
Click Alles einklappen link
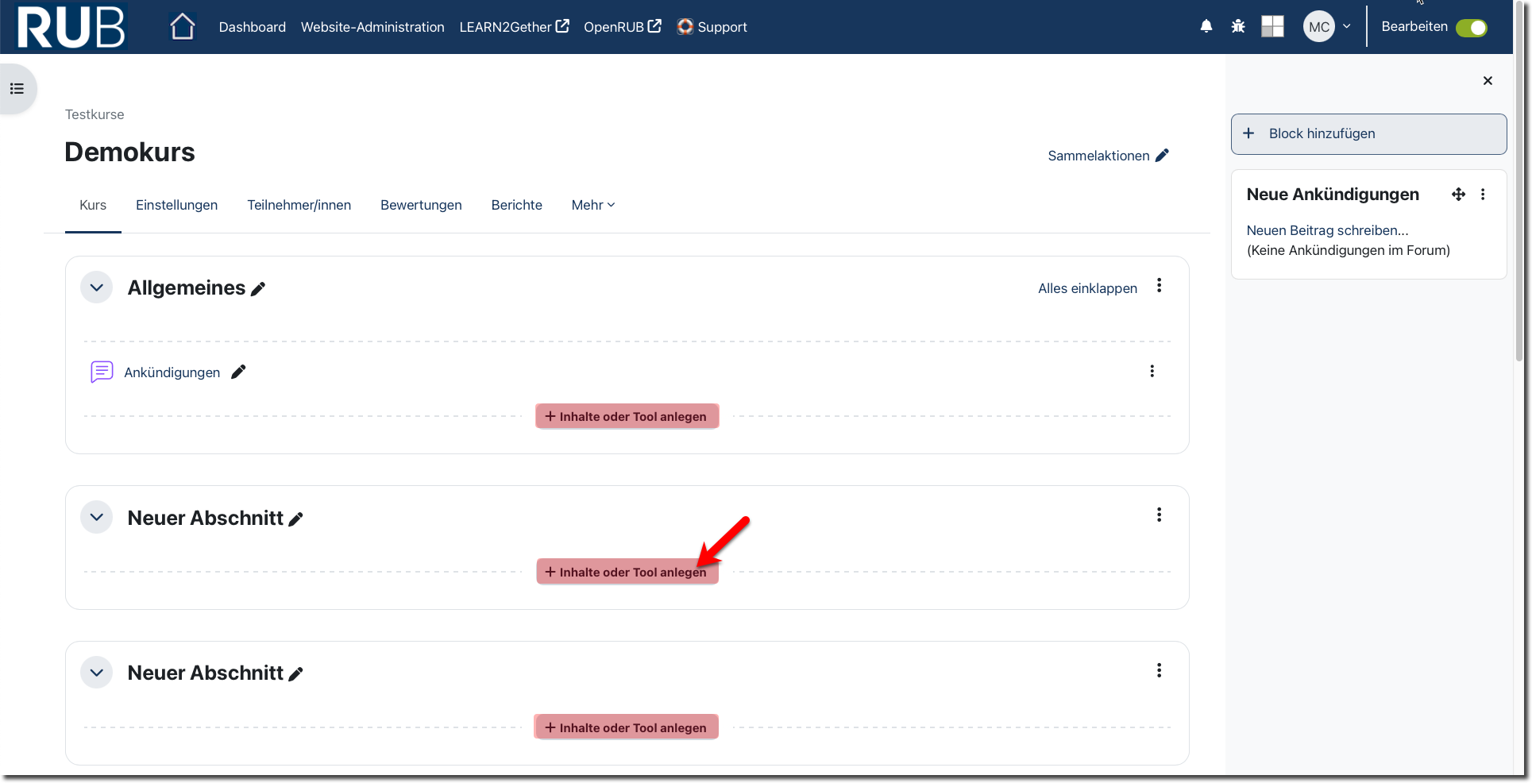pyautogui.click(x=1087, y=288)
